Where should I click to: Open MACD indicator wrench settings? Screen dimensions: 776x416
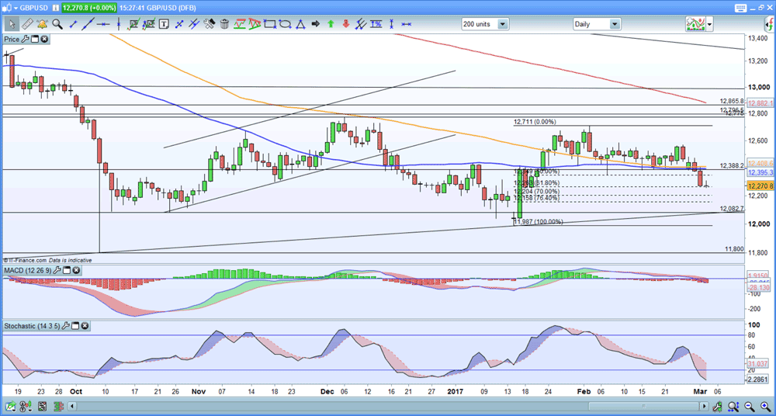coord(57,270)
